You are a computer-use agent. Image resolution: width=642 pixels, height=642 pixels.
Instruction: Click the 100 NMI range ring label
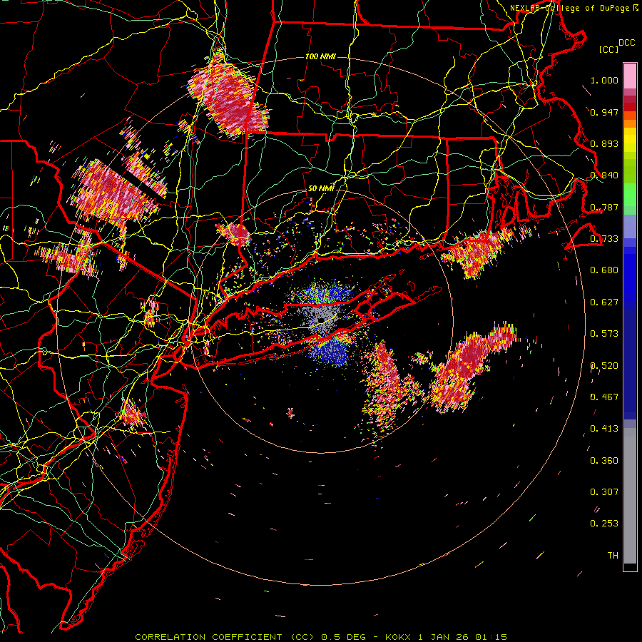point(320,56)
